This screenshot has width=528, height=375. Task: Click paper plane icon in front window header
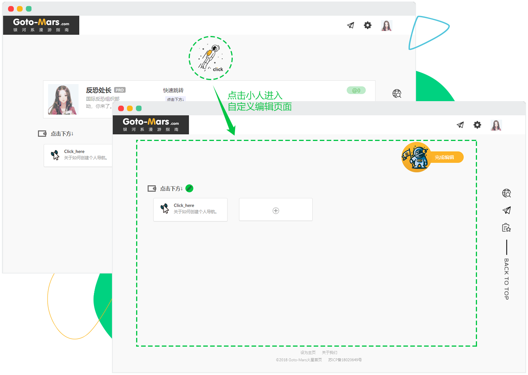pos(460,125)
